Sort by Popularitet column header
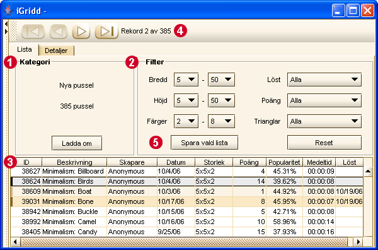 284,162
